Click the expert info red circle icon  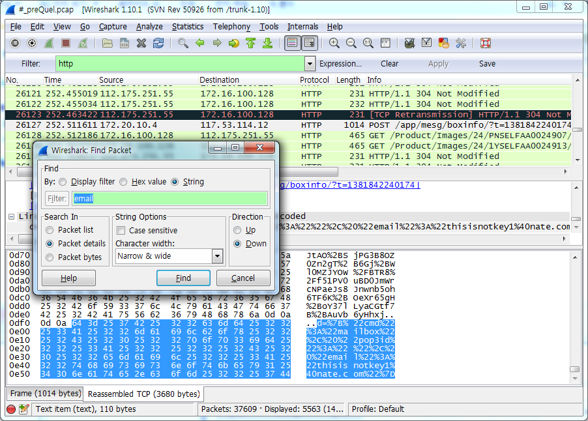click(11, 409)
